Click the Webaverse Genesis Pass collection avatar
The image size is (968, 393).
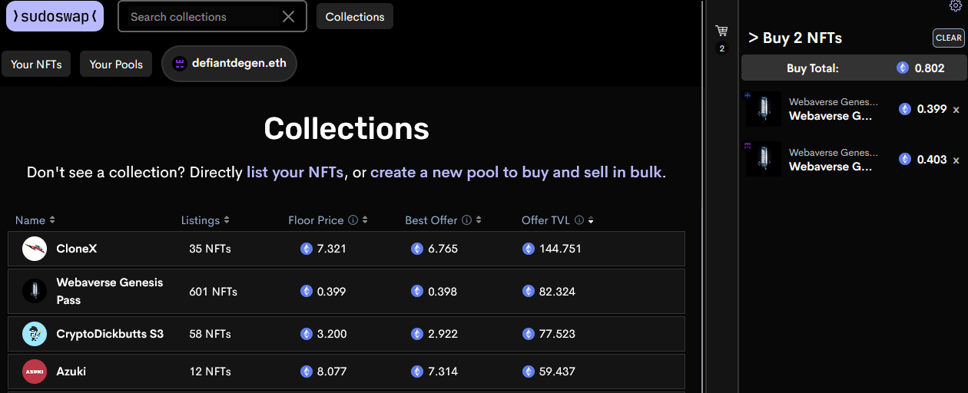coord(35,291)
